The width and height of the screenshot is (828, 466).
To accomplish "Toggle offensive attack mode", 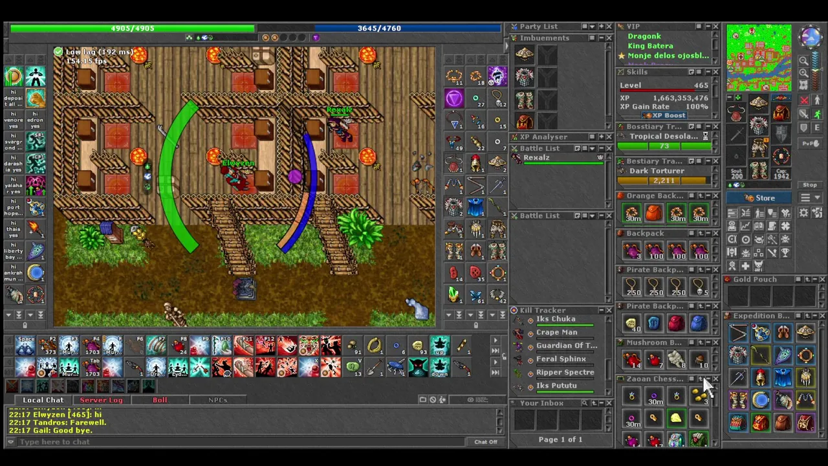I will click(804, 100).
